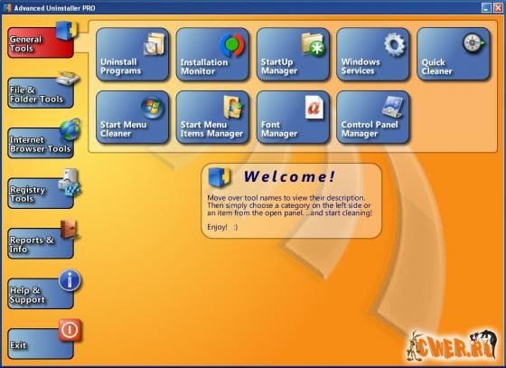The image size is (506, 368).
Task: Click the File & Folder Tools shredder icon
Action: [68, 79]
